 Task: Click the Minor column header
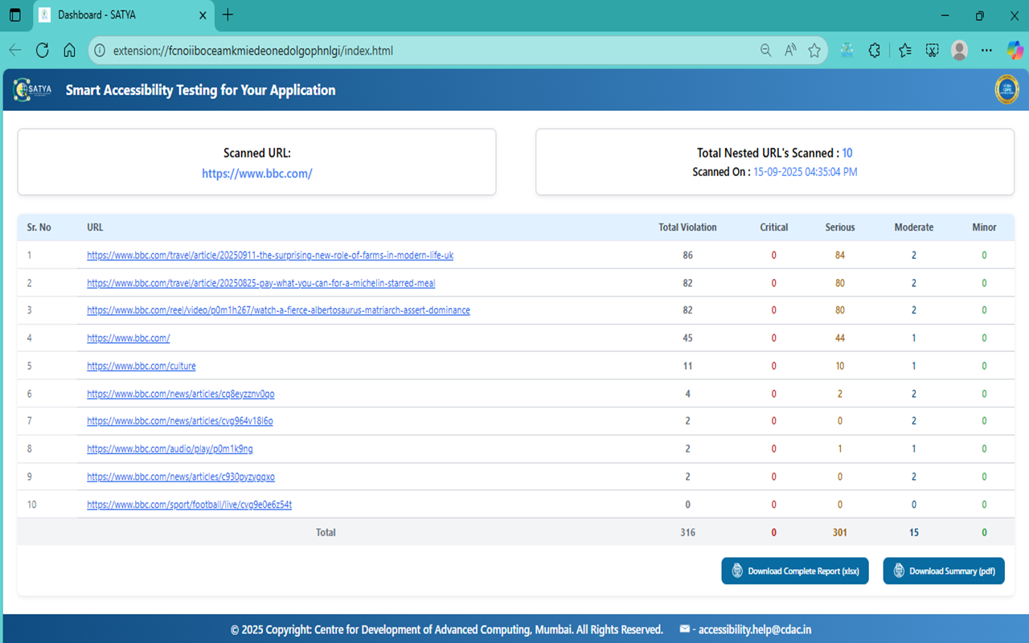984,227
